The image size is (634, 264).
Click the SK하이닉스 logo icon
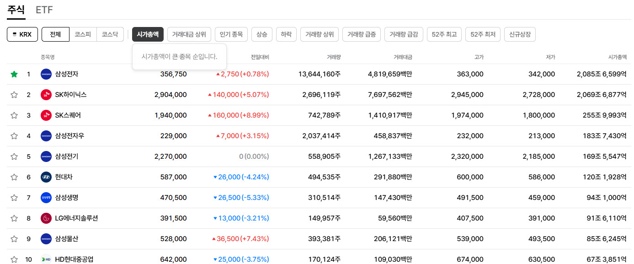[x=46, y=95]
